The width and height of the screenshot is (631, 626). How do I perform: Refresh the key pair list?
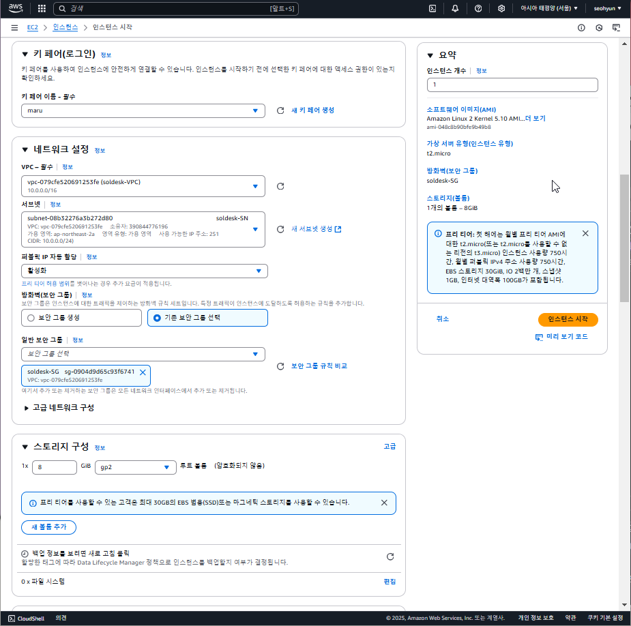tap(280, 110)
